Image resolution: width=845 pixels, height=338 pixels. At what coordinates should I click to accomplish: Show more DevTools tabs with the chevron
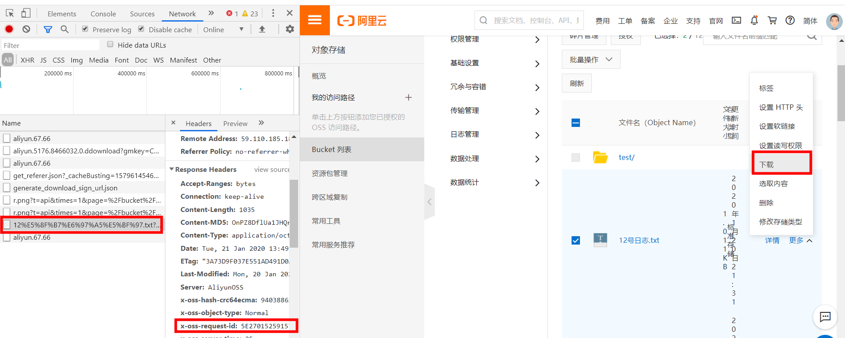point(211,13)
